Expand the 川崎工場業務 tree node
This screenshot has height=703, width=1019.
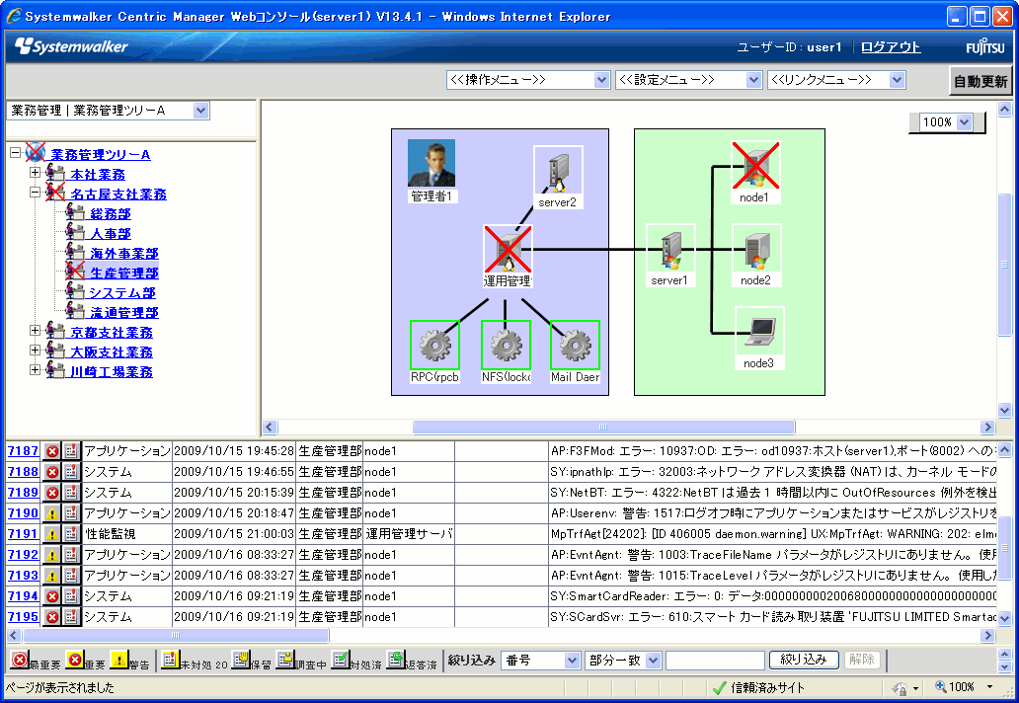36,370
